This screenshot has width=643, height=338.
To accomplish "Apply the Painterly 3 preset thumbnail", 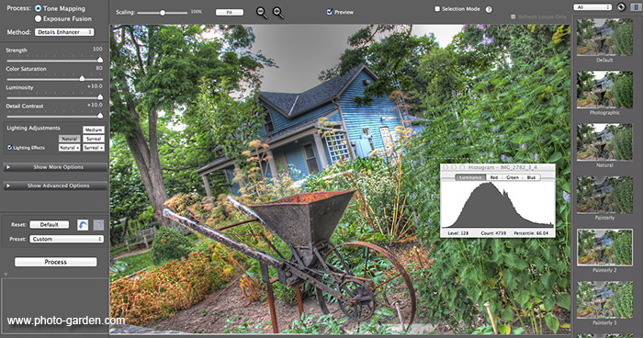I will click(604, 299).
